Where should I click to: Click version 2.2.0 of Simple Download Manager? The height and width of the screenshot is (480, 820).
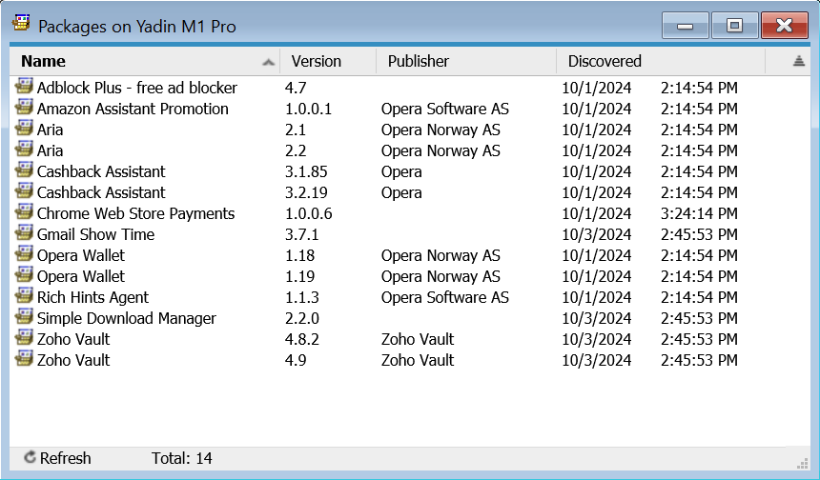301,318
